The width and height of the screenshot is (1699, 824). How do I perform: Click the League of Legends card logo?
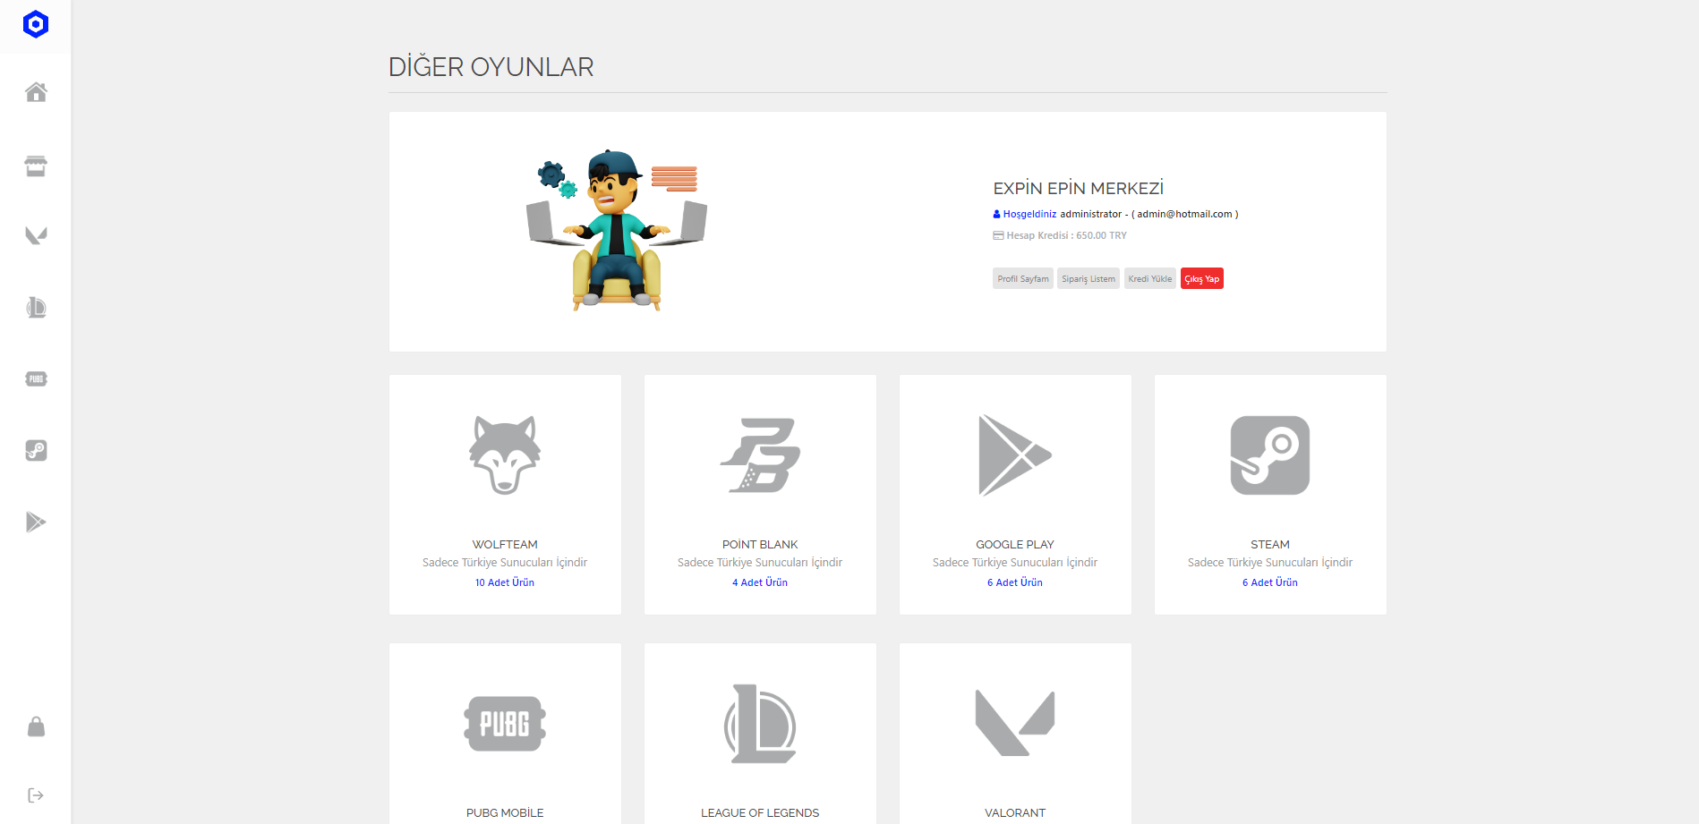point(760,724)
